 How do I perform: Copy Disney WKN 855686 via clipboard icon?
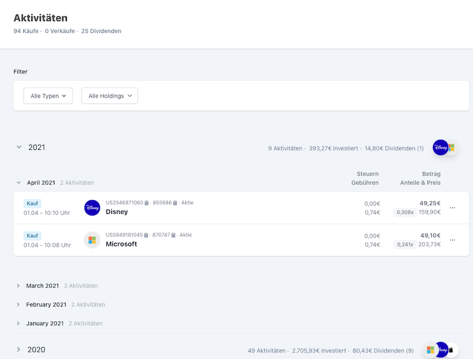[x=175, y=203]
